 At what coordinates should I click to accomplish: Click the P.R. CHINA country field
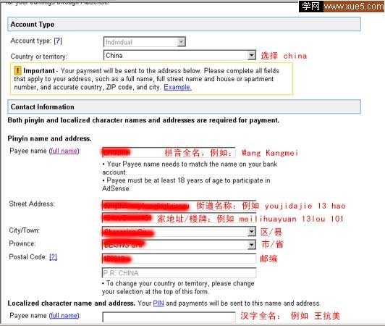coord(179,273)
